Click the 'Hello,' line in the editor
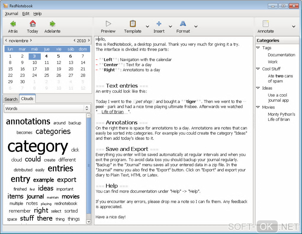 click(x=101, y=39)
